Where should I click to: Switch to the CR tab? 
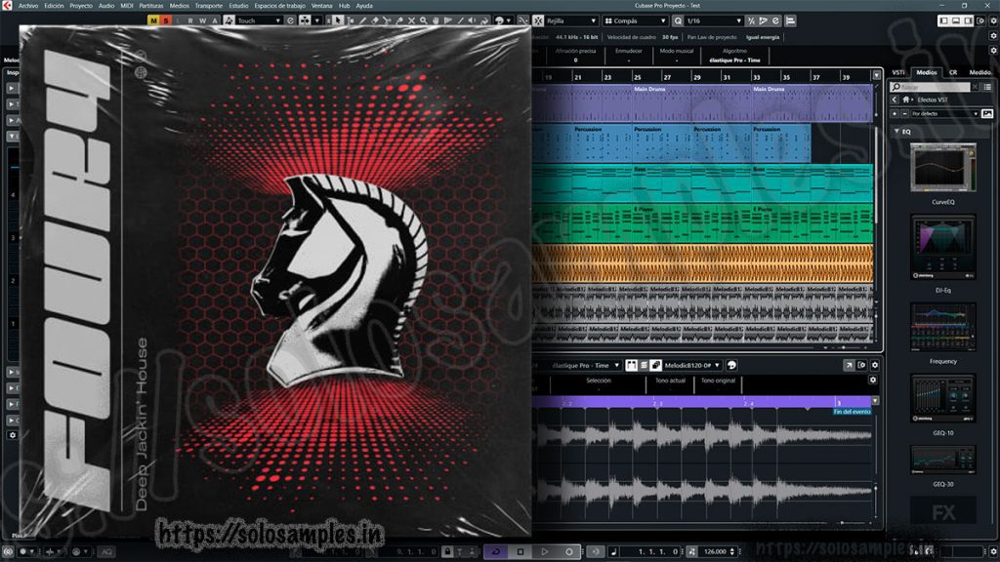coord(953,72)
